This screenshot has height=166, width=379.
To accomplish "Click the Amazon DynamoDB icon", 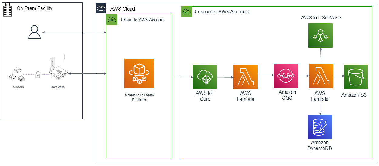I will coord(320,127).
